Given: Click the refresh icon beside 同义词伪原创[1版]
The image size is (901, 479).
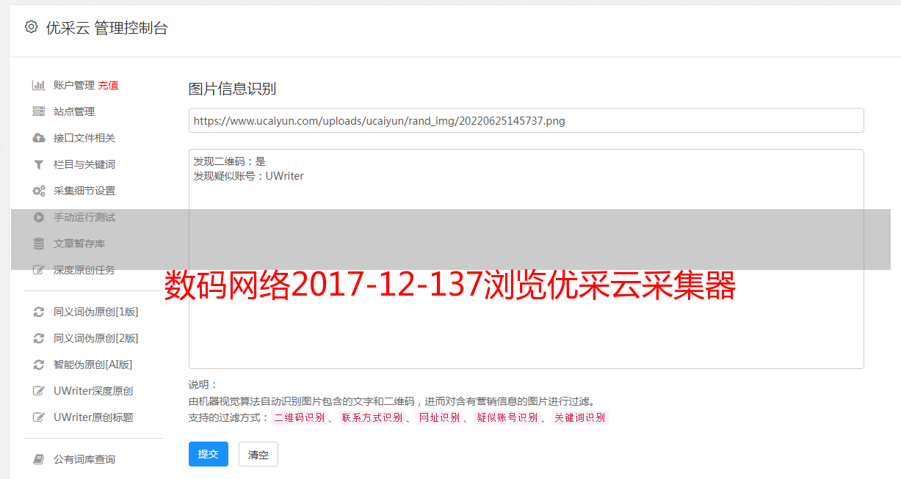Looking at the screenshot, I should click(39, 312).
